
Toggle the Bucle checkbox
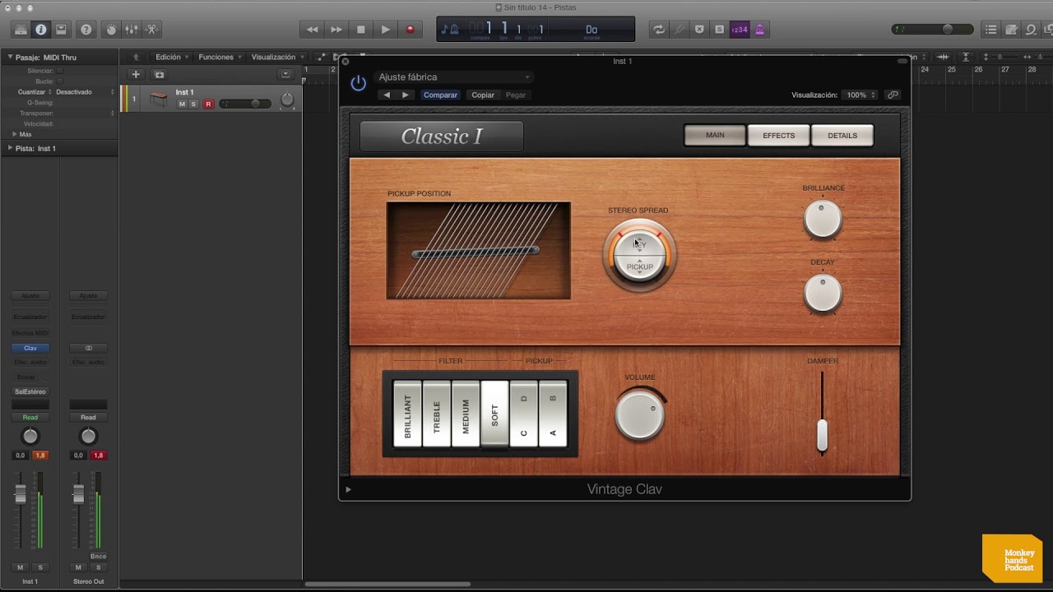(x=60, y=81)
